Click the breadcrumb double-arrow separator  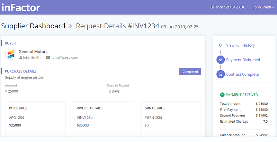[x=70, y=26]
